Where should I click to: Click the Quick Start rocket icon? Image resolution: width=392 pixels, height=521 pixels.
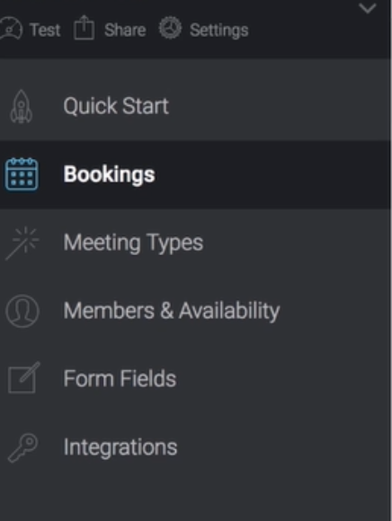tap(22, 106)
